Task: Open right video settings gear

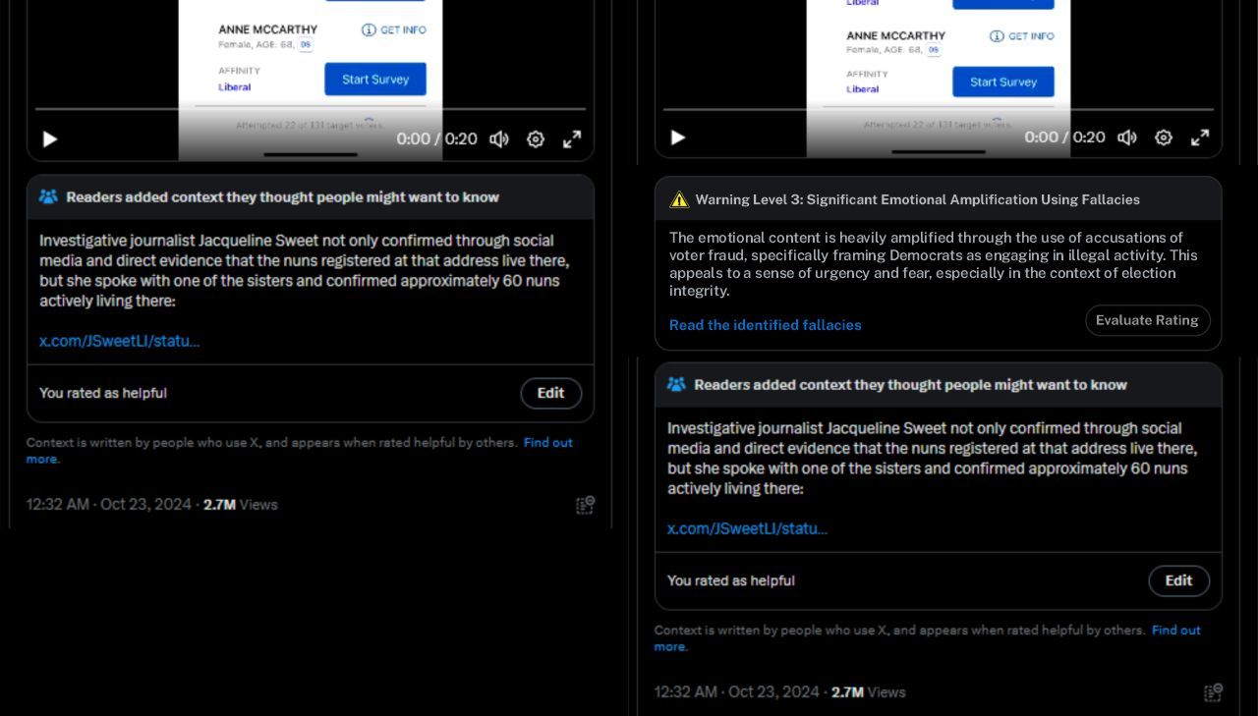Action: point(1164,138)
